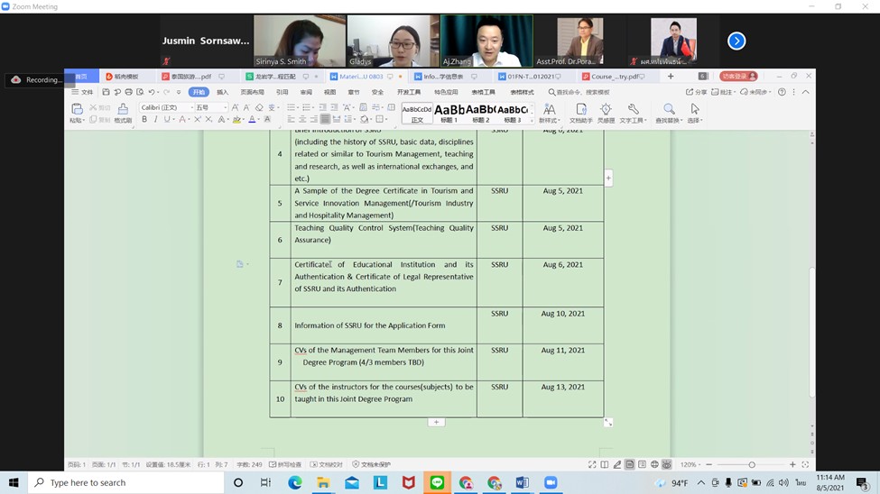Click the add row plus below table
Image resolution: width=880 pixels, height=494 pixels.
click(x=436, y=422)
